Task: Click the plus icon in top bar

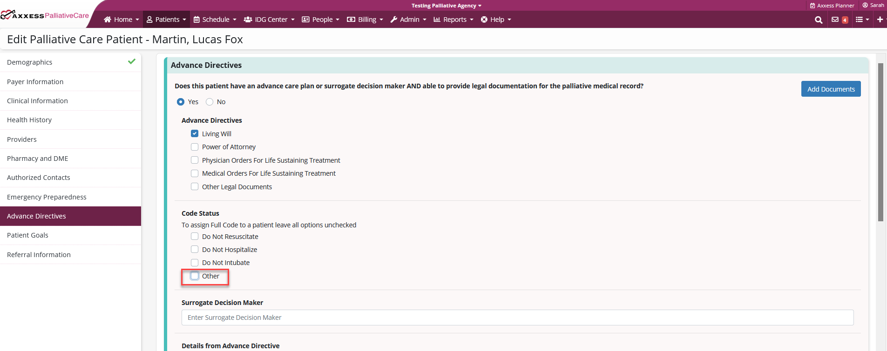Action: point(880,20)
